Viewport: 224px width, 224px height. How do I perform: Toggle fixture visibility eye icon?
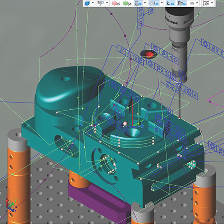181,3
